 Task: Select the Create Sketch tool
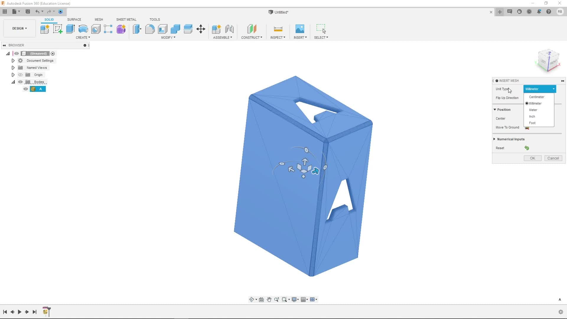pyautogui.click(x=58, y=29)
